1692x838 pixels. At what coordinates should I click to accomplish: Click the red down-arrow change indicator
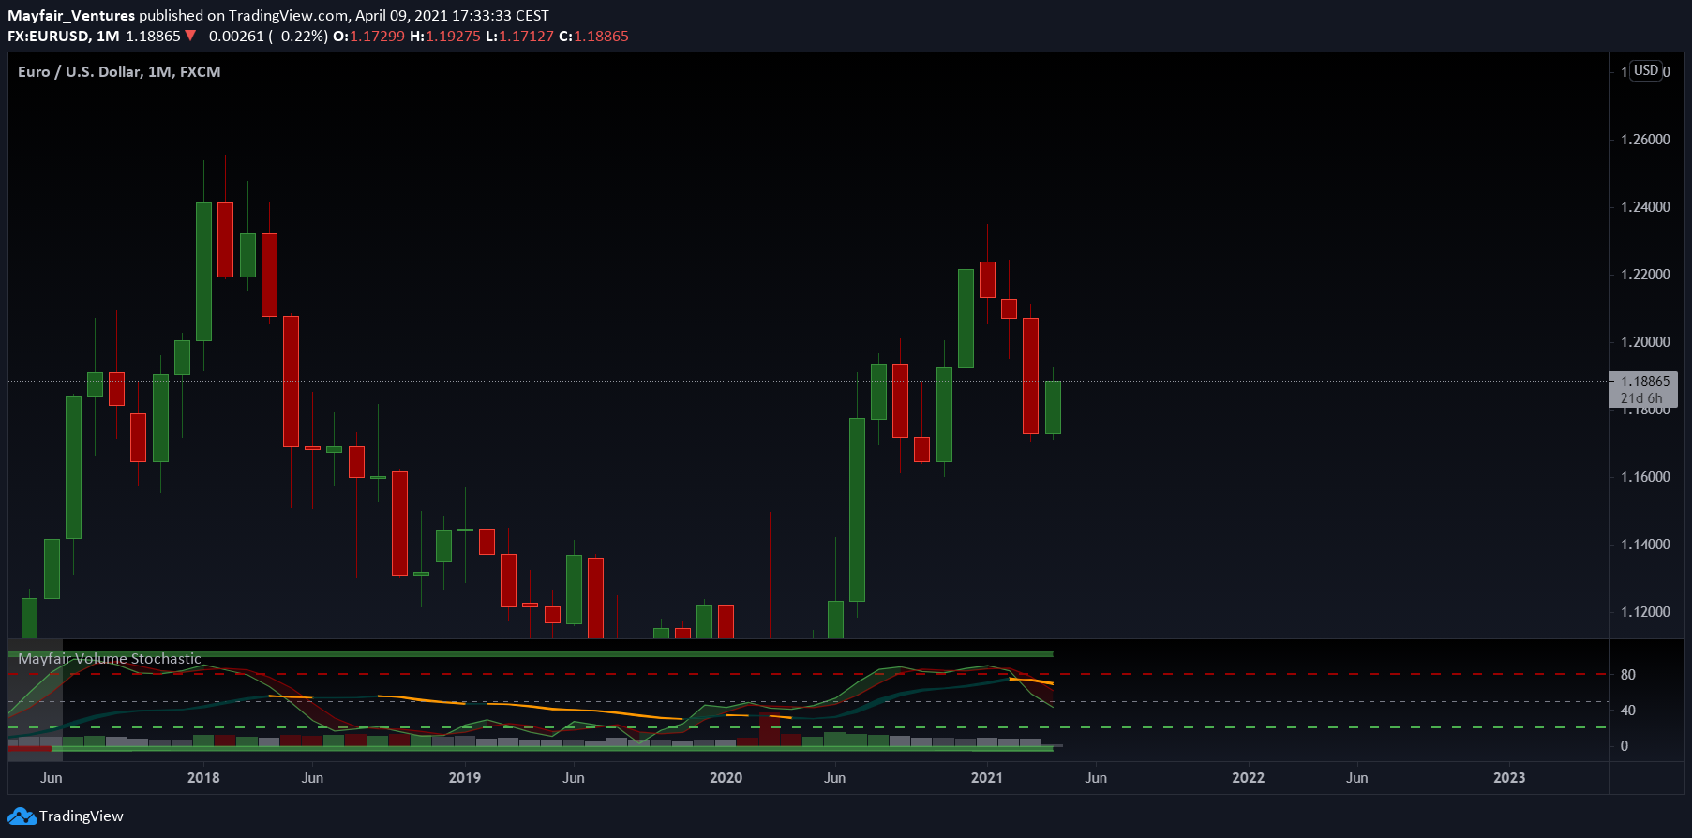[x=190, y=36]
